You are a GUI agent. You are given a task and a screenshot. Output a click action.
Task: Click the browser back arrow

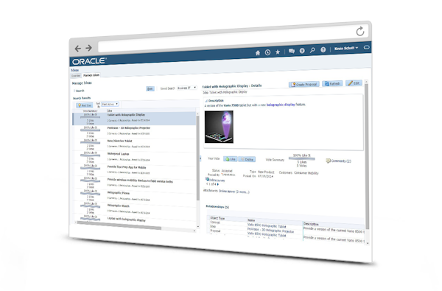tap(78, 49)
